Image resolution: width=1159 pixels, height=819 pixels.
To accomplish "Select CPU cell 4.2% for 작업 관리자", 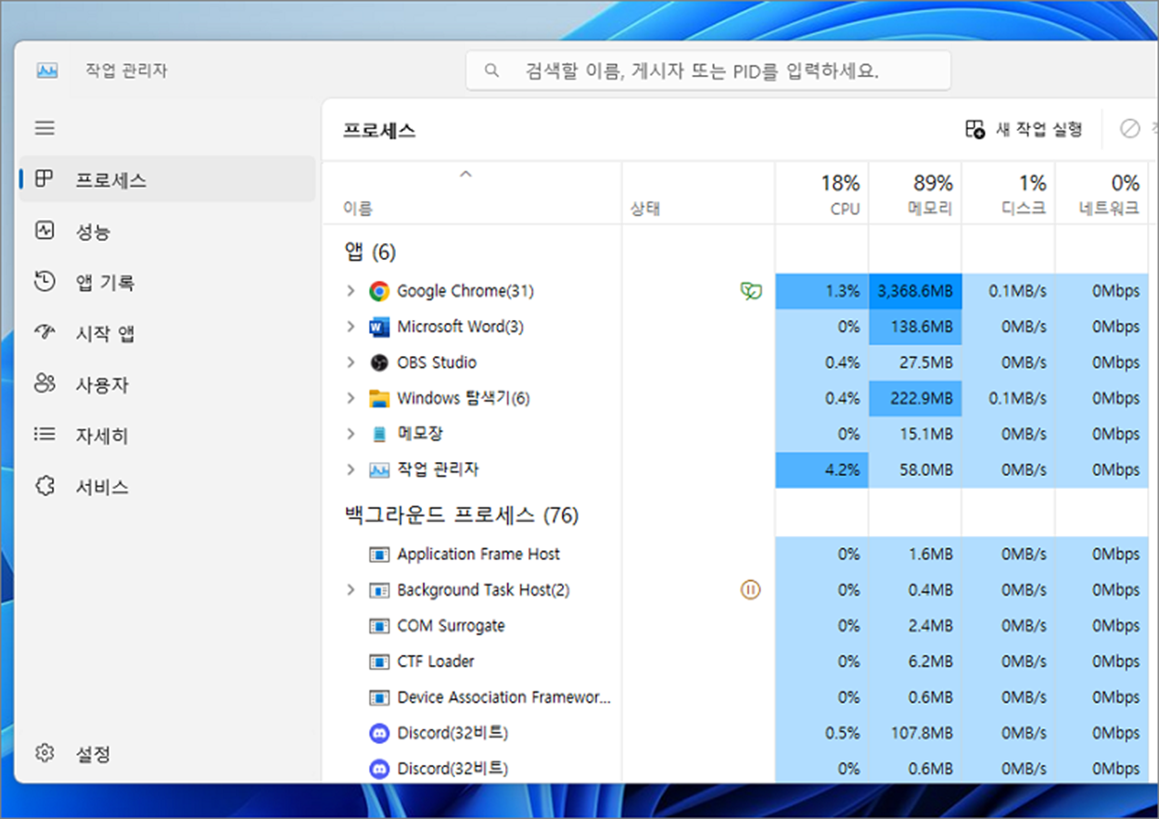I will 821,470.
